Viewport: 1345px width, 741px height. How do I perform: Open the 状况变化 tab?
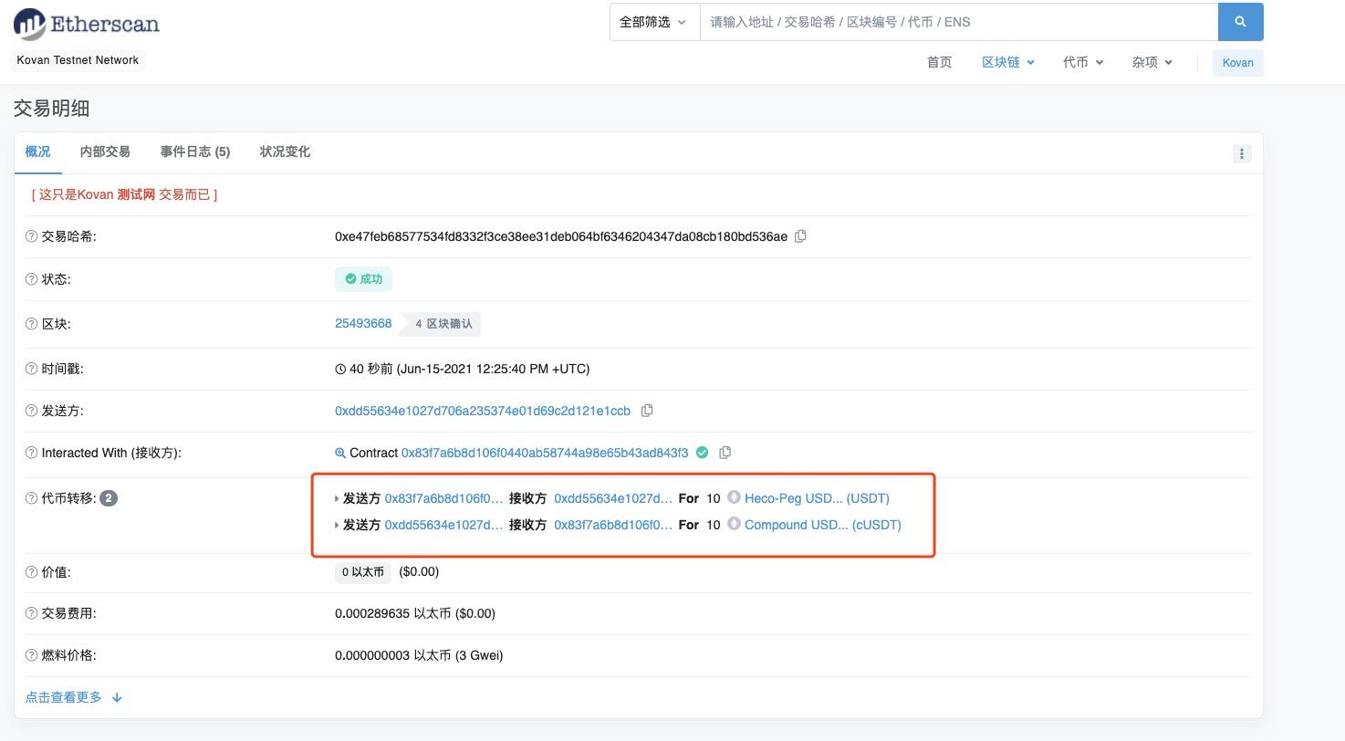click(x=285, y=151)
